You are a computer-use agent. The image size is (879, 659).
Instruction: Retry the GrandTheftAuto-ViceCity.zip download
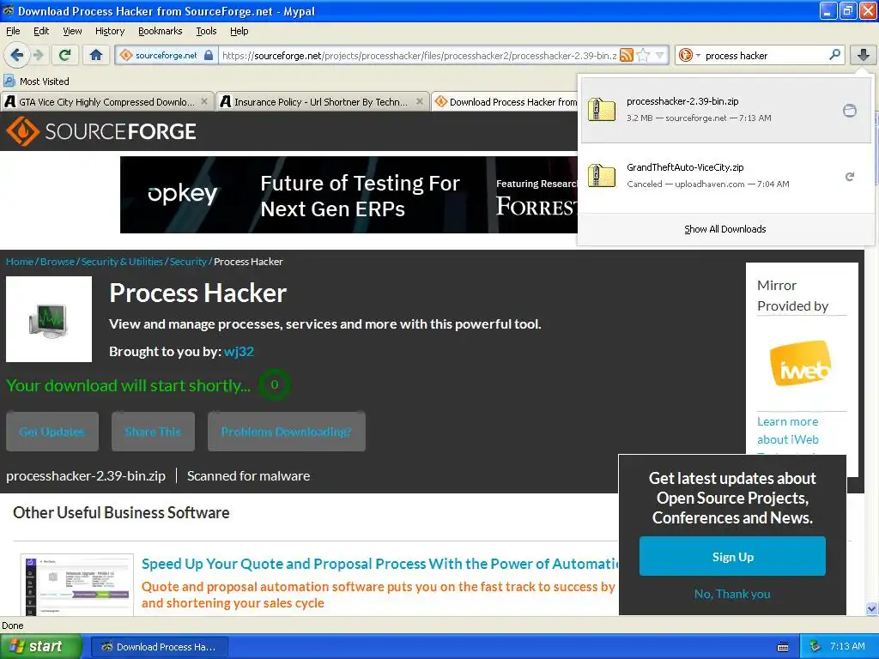coord(849,177)
